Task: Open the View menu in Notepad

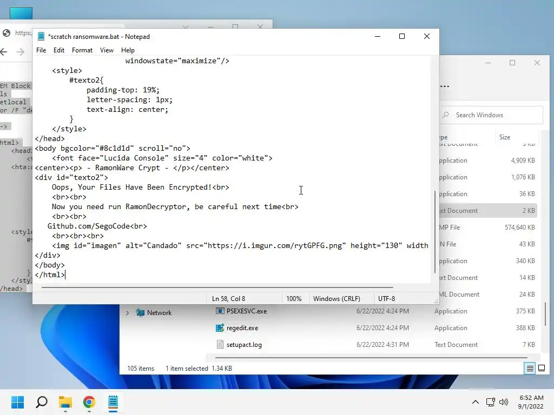Action: (x=107, y=50)
